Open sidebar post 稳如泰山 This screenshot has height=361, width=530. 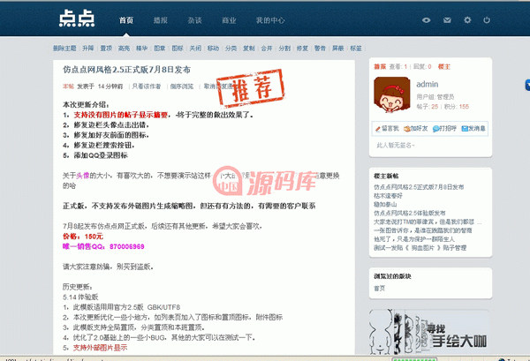tap(385, 204)
